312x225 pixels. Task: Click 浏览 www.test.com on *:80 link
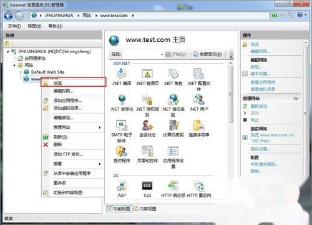coord(272,137)
